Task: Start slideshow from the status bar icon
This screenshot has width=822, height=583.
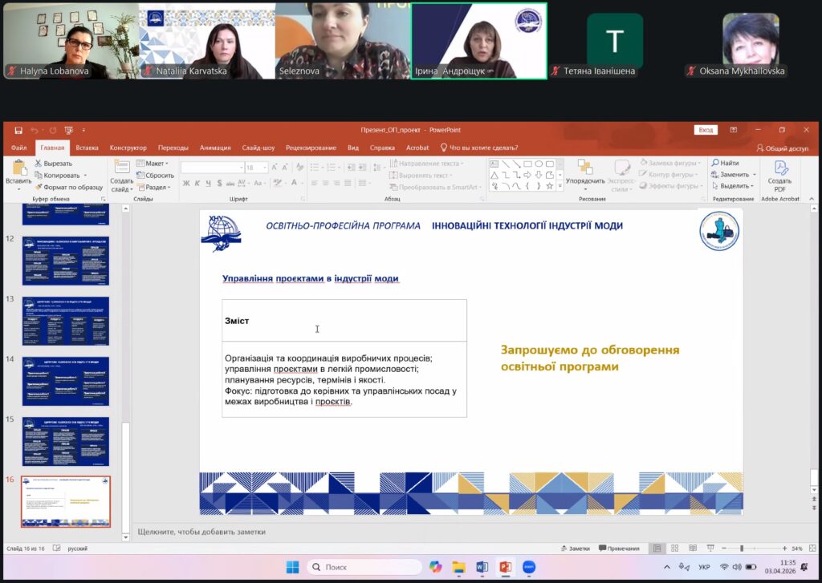Action: click(x=709, y=549)
